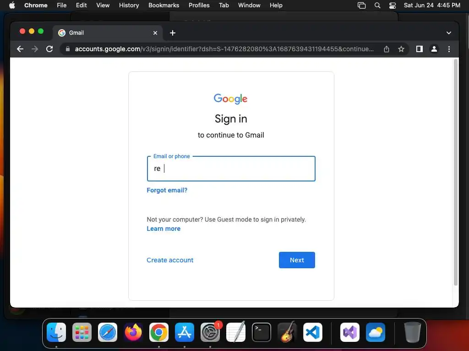Open the Tab menu
The height and width of the screenshot is (351, 469).
tap(224, 5)
